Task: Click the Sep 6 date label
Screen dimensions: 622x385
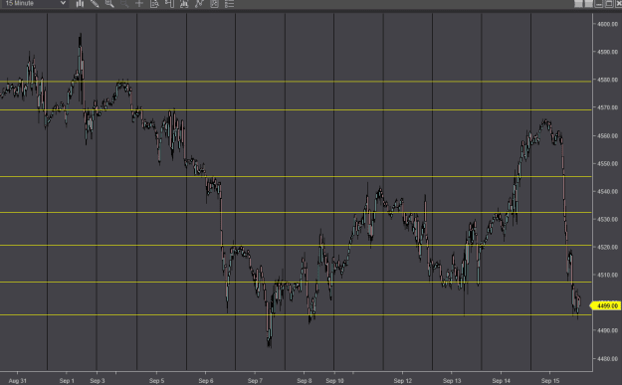Action: [x=206, y=381]
